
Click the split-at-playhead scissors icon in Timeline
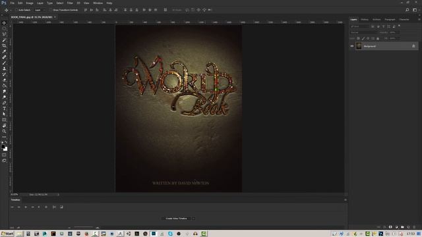pos(54,207)
